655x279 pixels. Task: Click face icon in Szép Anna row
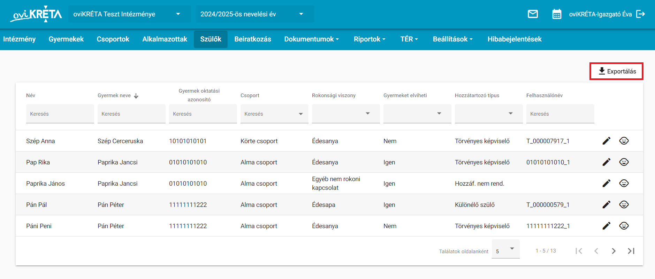pyautogui.click(x=624, y=141)
